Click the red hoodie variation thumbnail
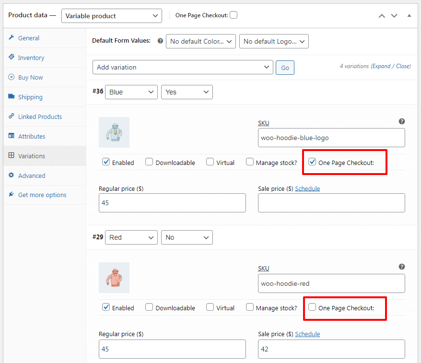The height and width of the screenshot is (363, 421). pos(114,278)
